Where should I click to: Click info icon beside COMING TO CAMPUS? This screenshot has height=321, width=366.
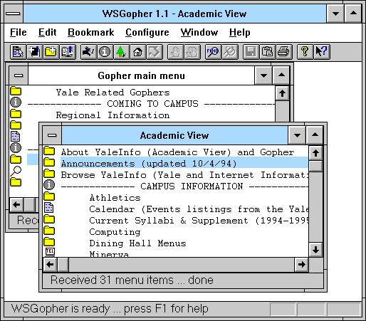point(16,102)
